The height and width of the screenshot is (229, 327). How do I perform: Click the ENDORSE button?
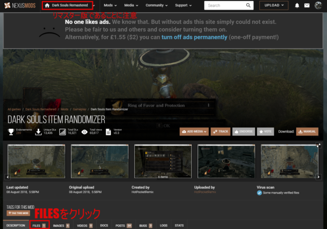tap(244, 132)
